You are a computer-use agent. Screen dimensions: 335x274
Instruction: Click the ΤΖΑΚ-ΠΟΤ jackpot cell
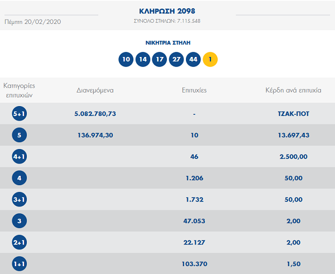coord(293,114)
